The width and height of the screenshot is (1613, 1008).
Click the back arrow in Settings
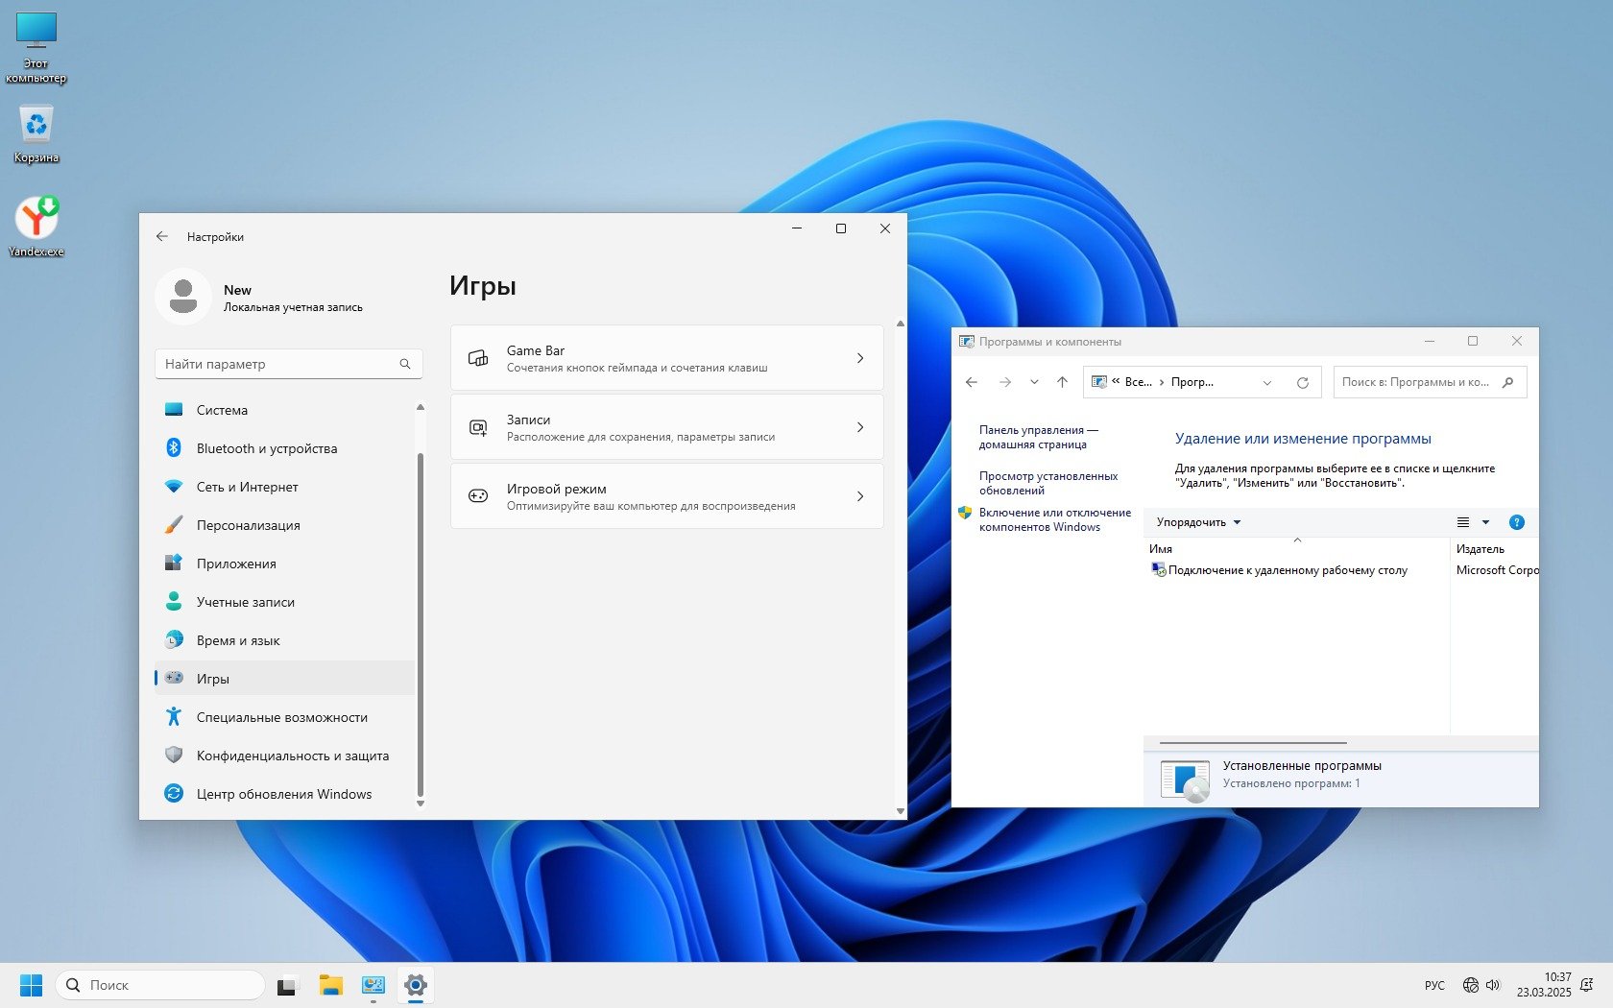tap(162, 236)
